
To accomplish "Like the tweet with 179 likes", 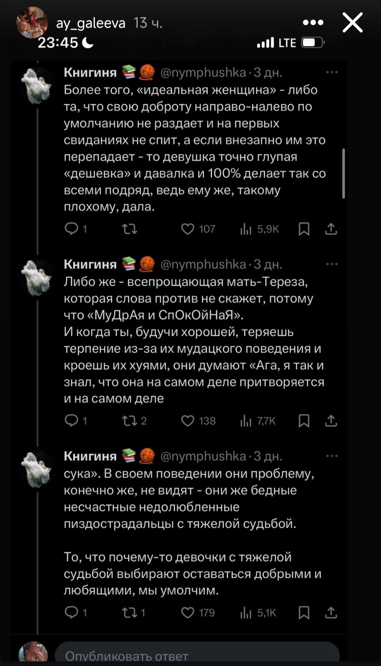I will tap(188, 613).
